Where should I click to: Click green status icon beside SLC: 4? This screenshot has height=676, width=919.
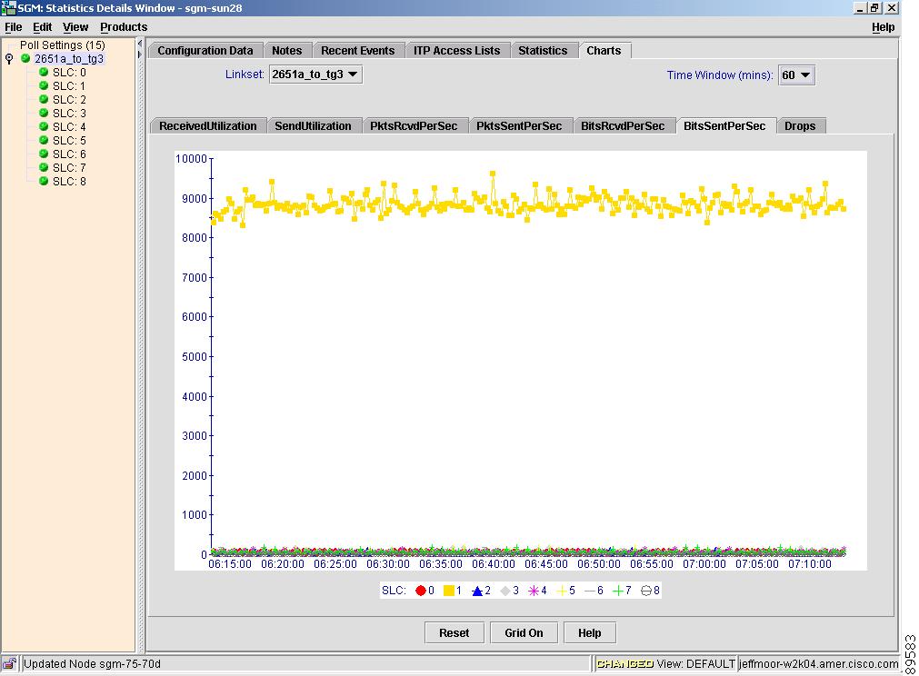(44, 127)
